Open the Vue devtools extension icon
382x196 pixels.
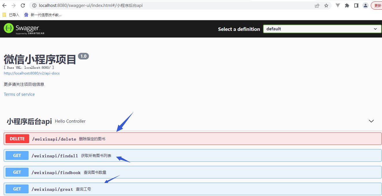tap(338, 5)
